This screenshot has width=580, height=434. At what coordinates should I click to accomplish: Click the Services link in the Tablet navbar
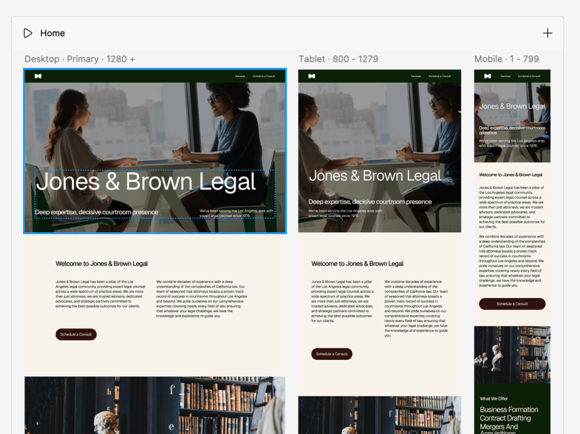click(416, 76)
